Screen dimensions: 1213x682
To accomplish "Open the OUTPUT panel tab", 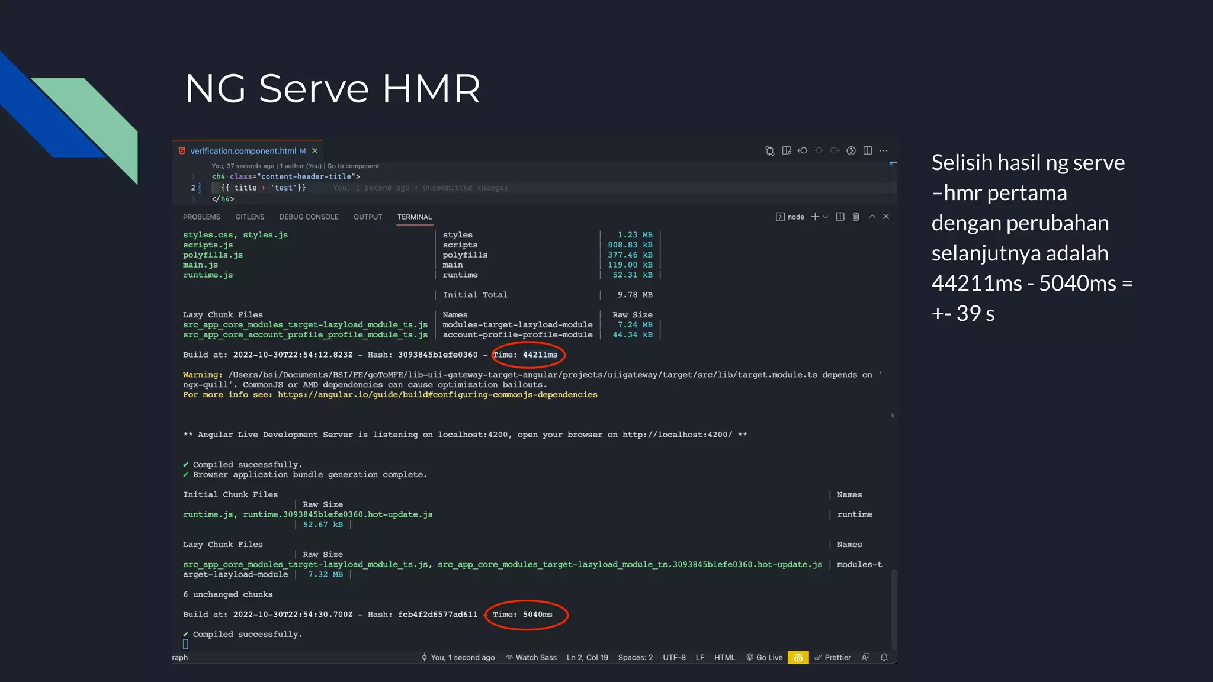I will pyautogui.click(x=368, y=217).
